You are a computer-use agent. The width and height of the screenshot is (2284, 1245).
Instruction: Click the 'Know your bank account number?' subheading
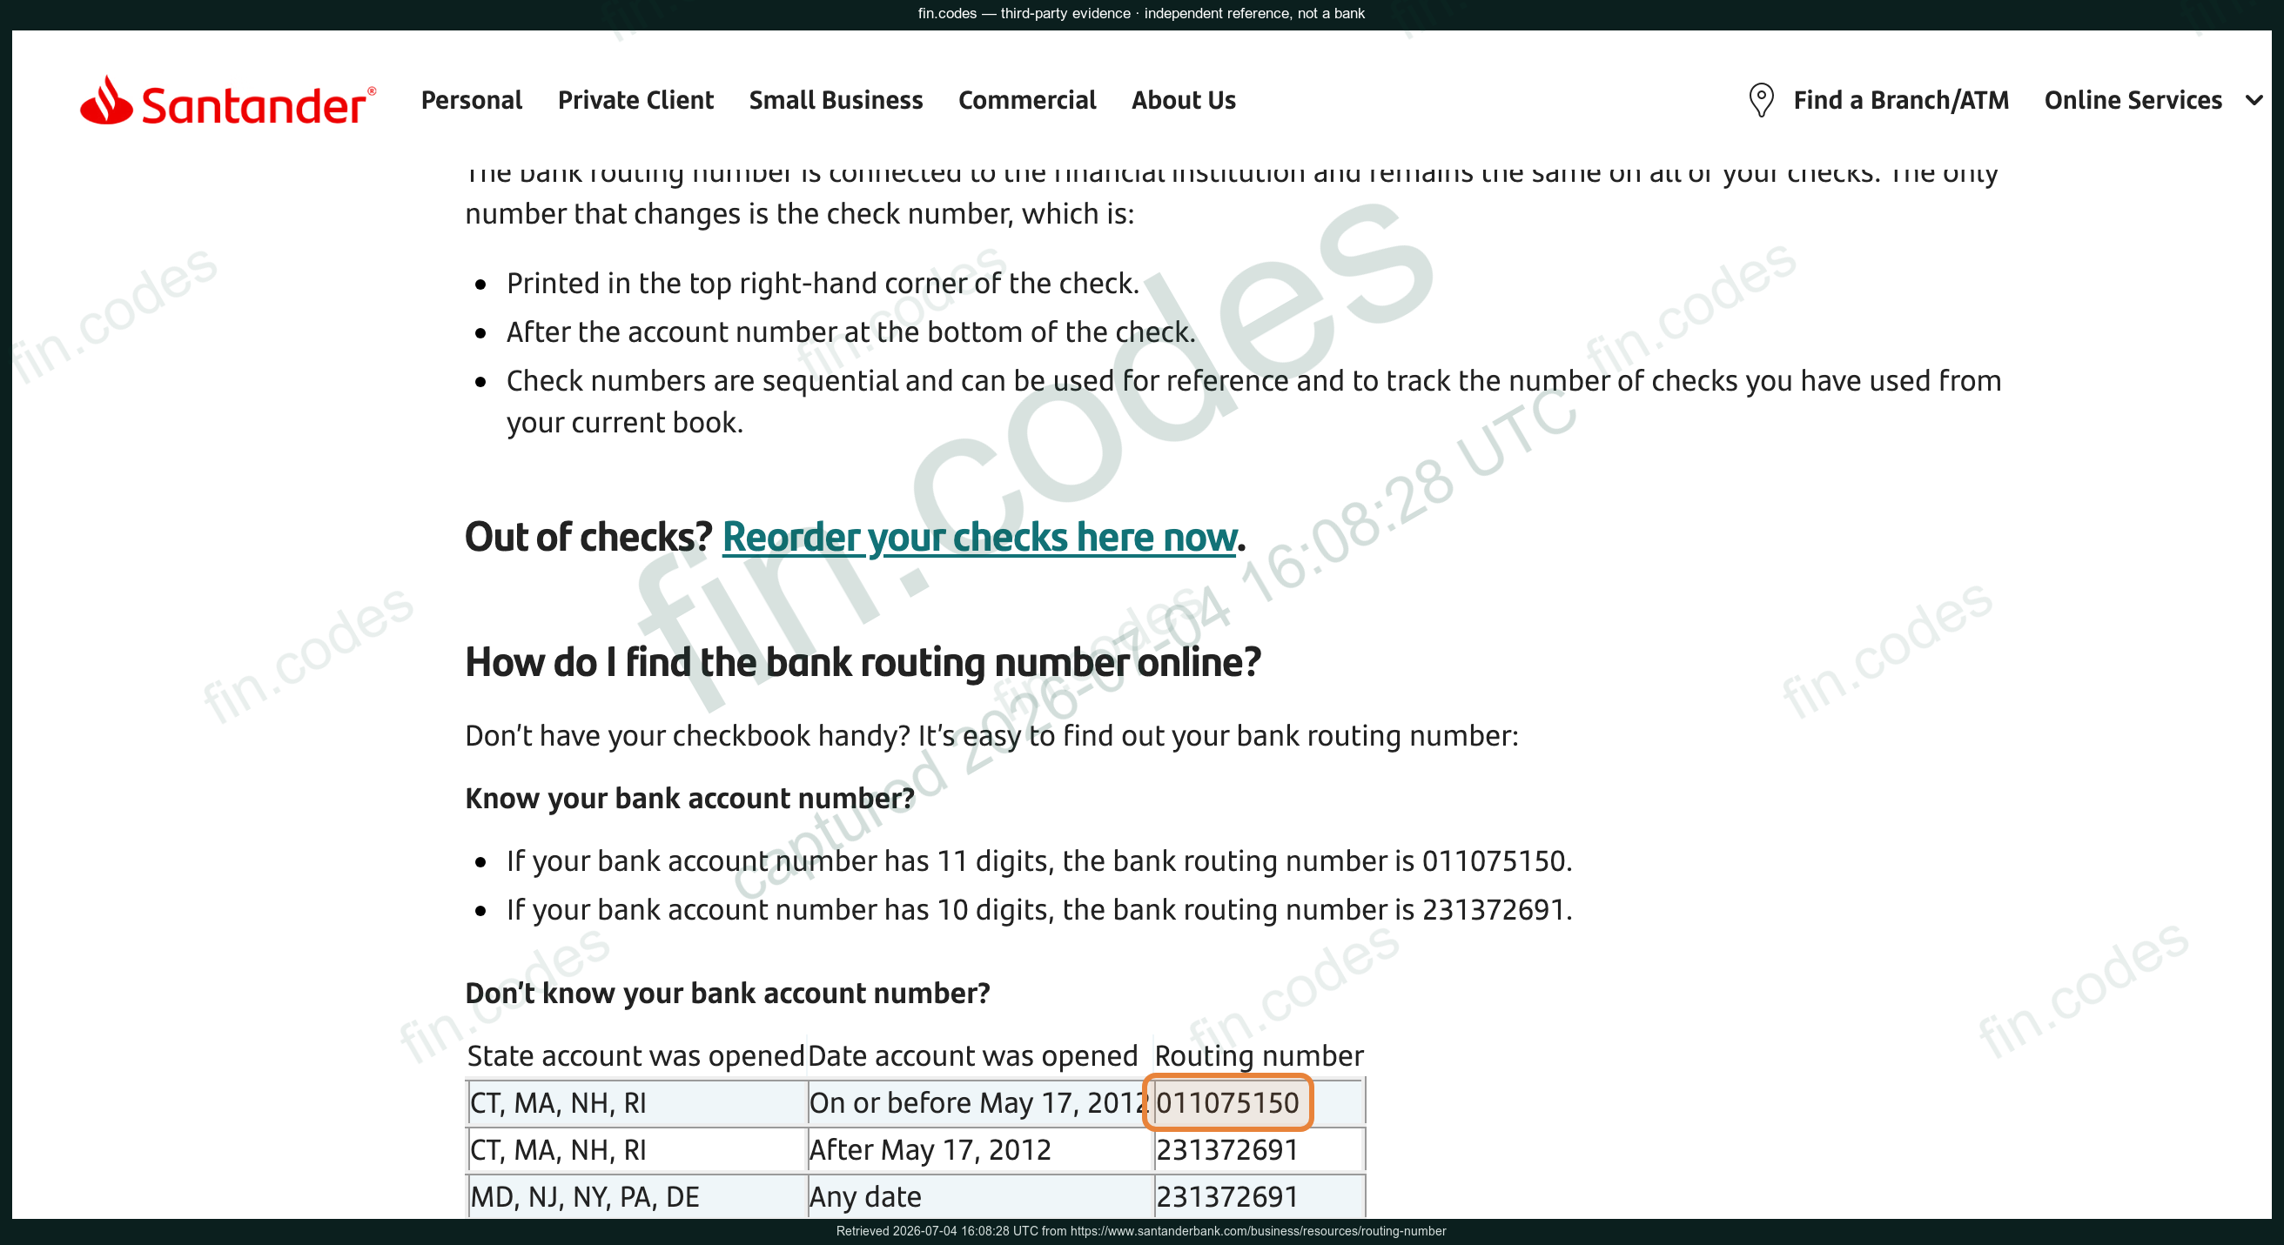(689, 798)
